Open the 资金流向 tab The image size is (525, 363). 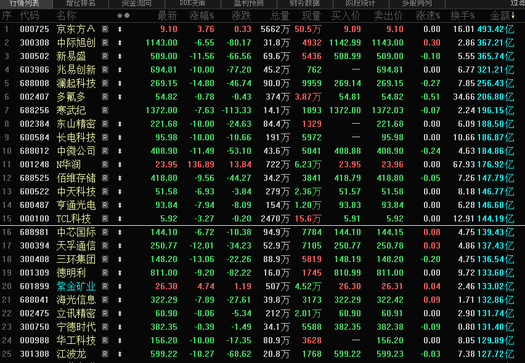(136, 3)
